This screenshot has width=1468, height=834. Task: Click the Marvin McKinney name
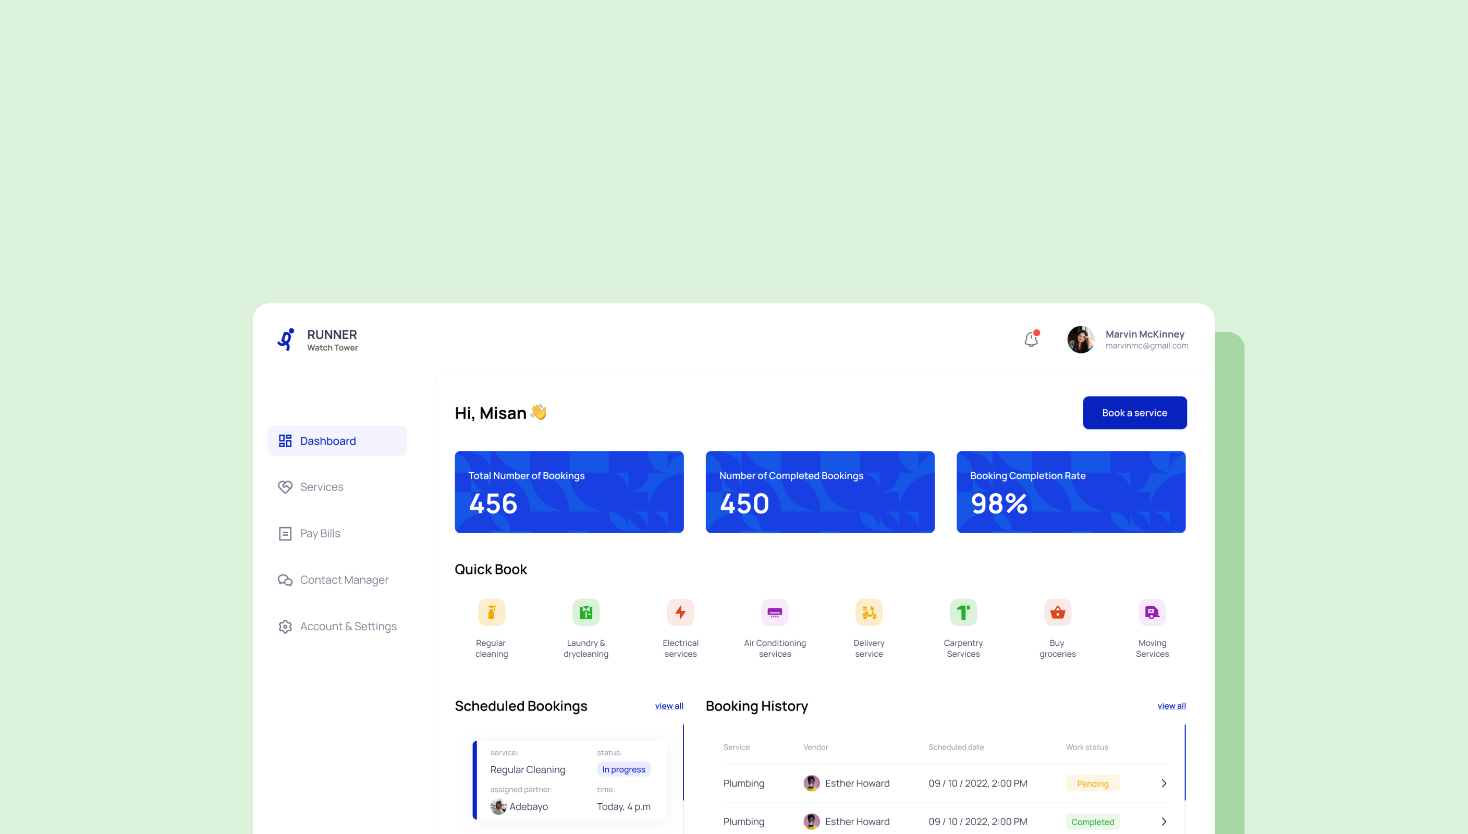click(1144, 334)
